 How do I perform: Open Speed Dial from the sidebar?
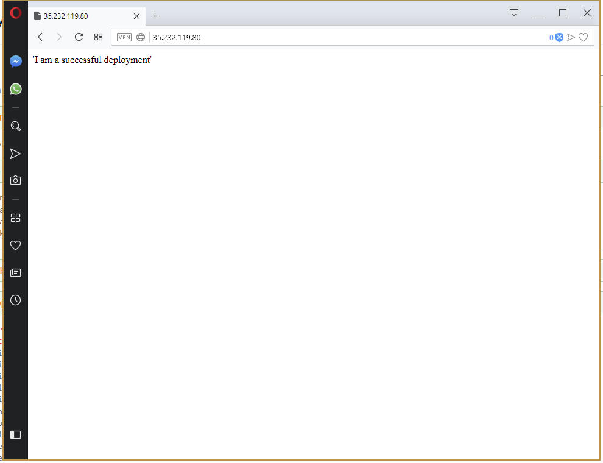pos(15,218)
